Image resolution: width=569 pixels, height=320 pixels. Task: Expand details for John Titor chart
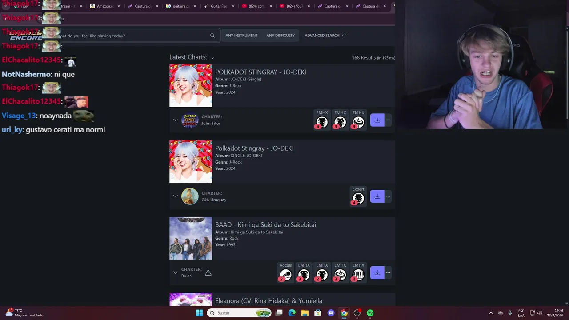click(175, 120)
